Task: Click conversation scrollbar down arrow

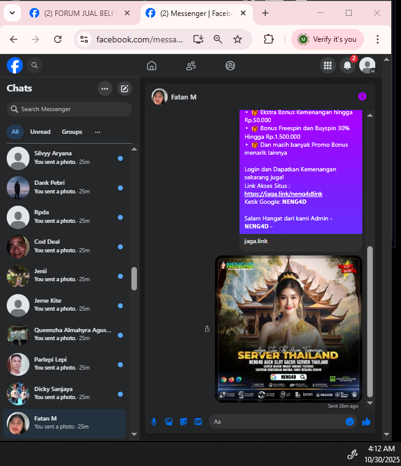Action: (370, 403)
